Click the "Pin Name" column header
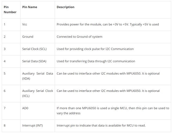The image size is (174, 134). (x=29, y=7)
